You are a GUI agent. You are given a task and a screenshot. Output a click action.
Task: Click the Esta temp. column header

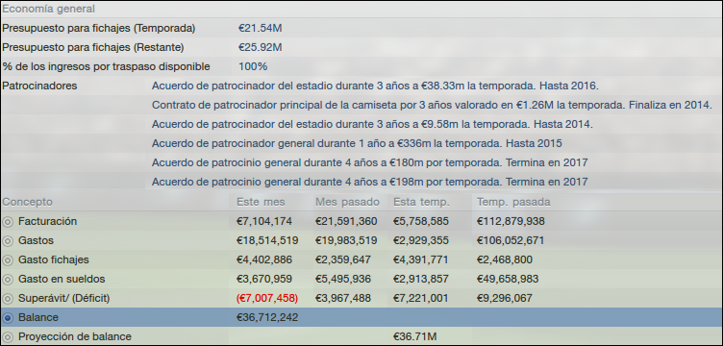pos(421,202)
